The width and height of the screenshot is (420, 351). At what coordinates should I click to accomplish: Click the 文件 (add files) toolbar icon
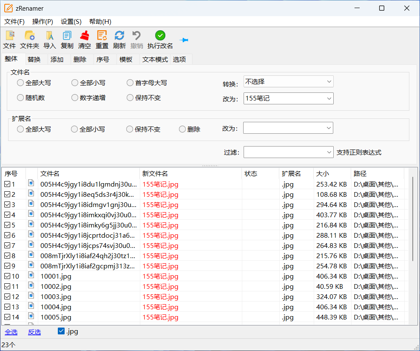(9, 36)
